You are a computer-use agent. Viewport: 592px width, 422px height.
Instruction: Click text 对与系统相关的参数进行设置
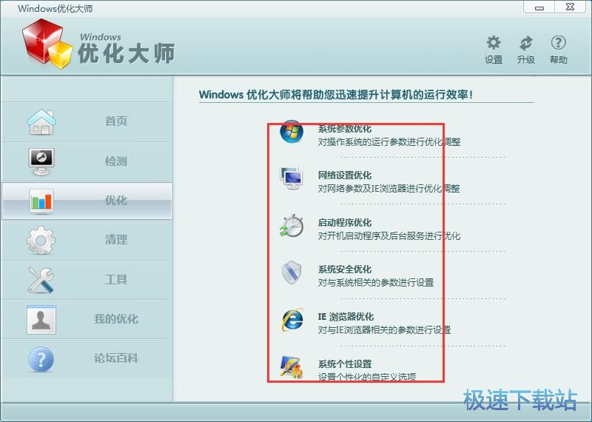point(376,283)
